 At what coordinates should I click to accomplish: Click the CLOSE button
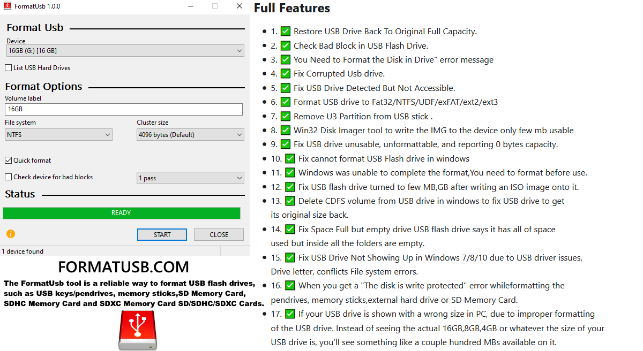tap(219, 234)
